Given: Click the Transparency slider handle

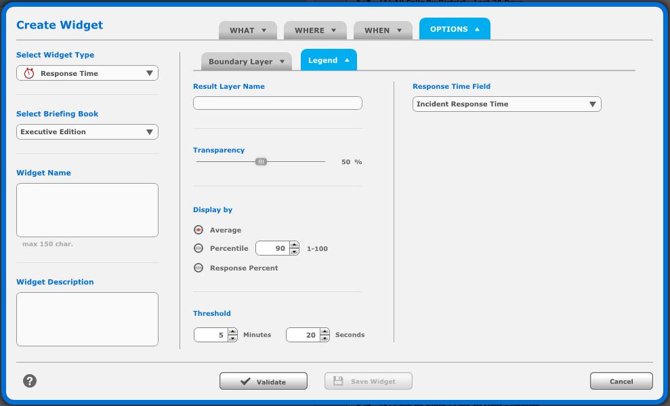Looking at the screenshot, I should pos(261,161).
